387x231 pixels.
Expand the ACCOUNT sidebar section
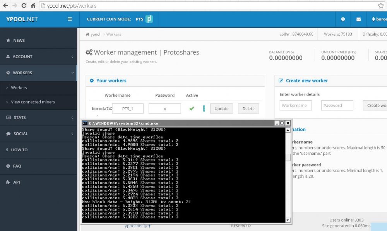pyautogui.click(x=39, y=56)
